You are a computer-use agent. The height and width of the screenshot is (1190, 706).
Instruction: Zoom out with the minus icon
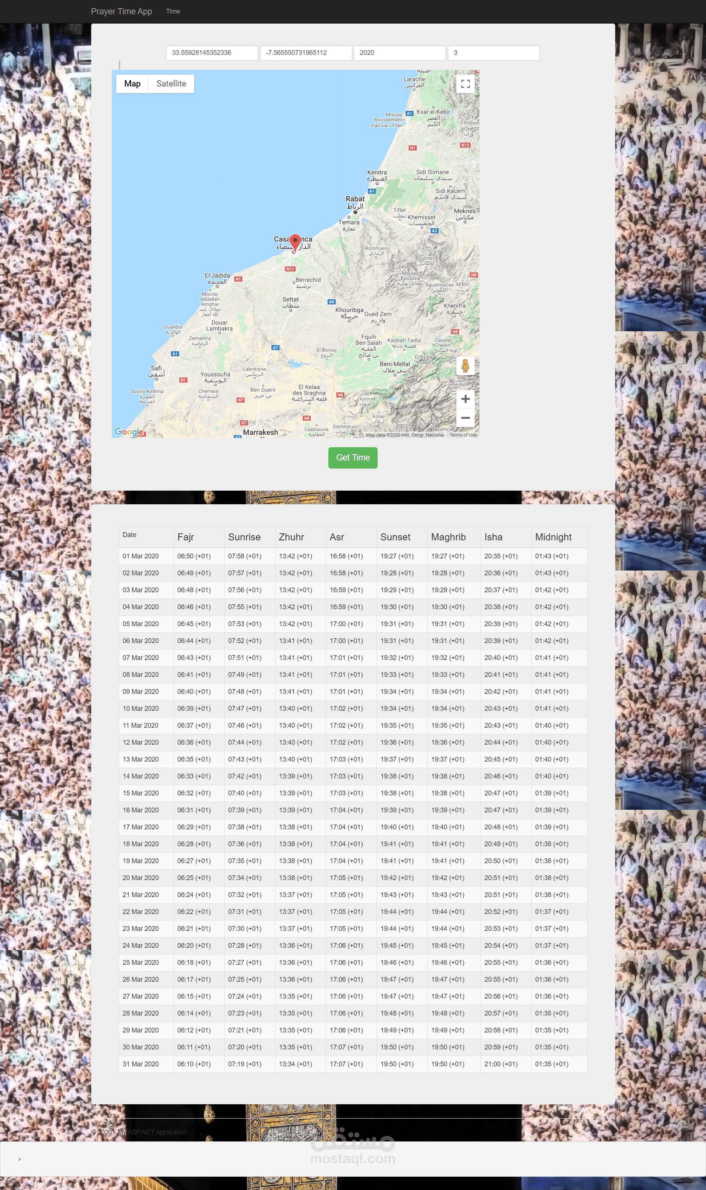tap(465, 417)
